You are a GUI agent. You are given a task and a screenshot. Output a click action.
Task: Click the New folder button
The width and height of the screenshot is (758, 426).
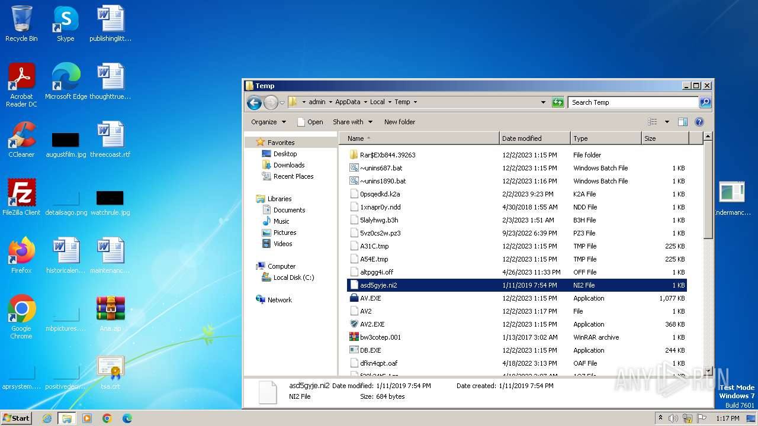pyautogui.click(x=400, y=122)
